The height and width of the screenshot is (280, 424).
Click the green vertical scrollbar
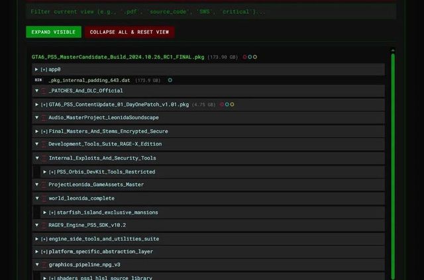[x=393, y=165]
